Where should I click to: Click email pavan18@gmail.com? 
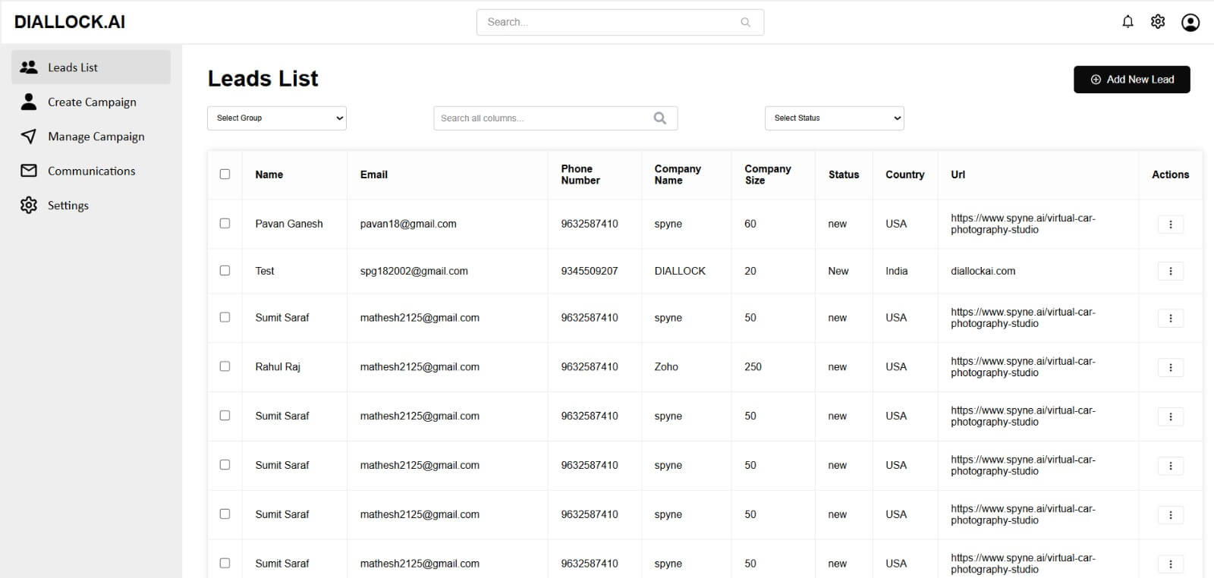(x=408, y=224)
